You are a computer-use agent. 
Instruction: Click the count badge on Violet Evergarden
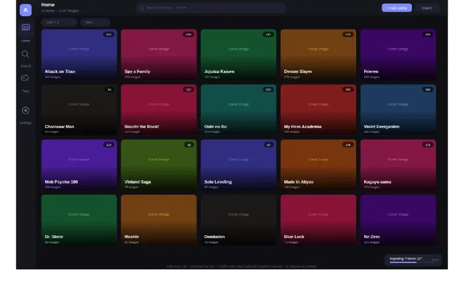tap(427, 90)
